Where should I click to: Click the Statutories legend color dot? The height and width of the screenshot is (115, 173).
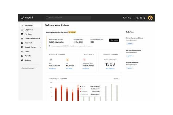pyautogui.click(x=80, y=91)
